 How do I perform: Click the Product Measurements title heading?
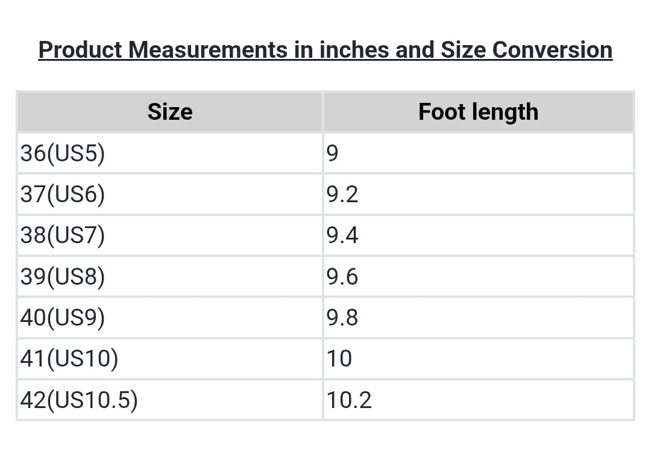325,50
